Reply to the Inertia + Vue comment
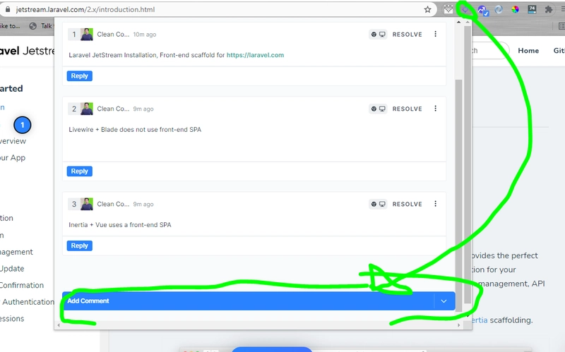 point(80,245)
